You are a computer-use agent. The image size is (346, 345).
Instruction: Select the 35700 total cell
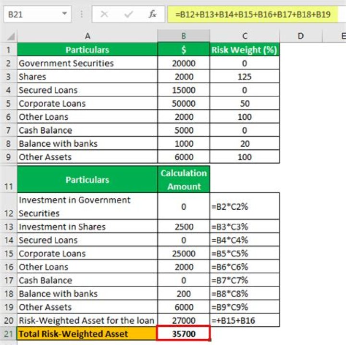tap(183, 332)
